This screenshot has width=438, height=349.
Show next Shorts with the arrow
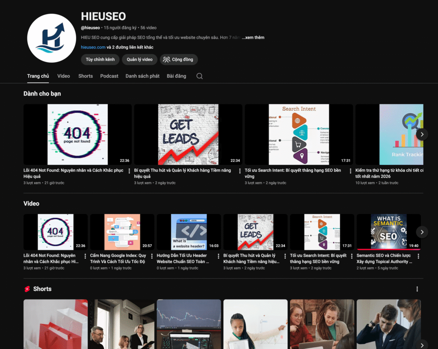point(422,345)
